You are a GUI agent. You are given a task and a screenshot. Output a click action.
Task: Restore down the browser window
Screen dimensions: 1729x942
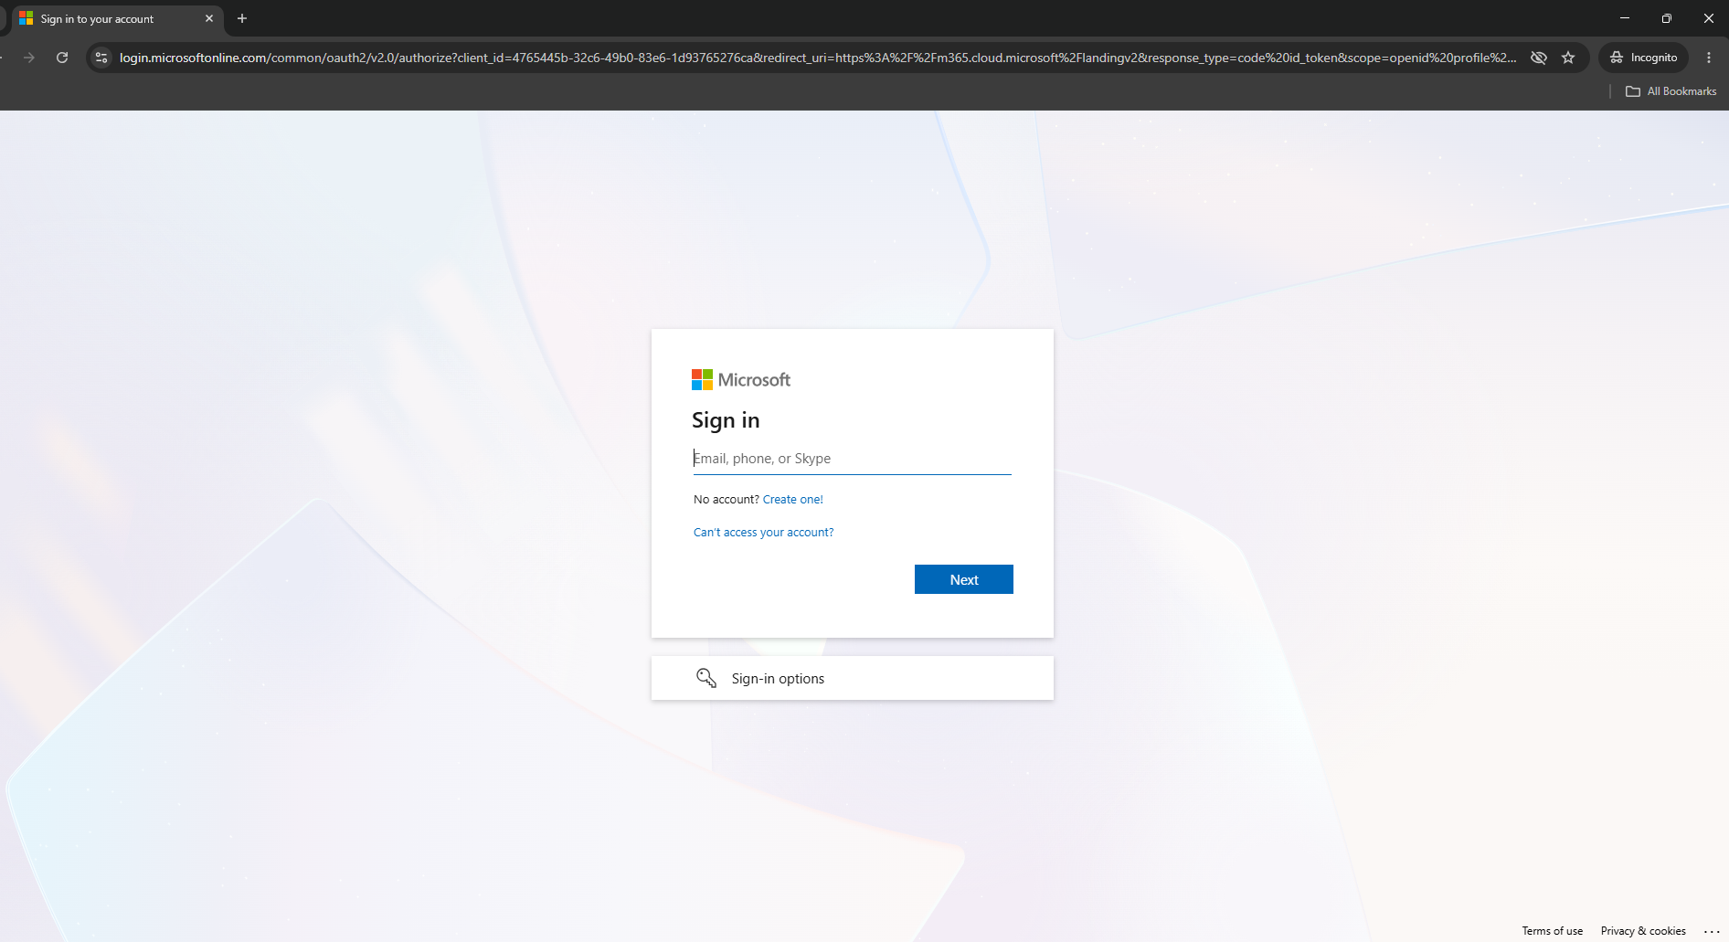(x=1666, y=18)
